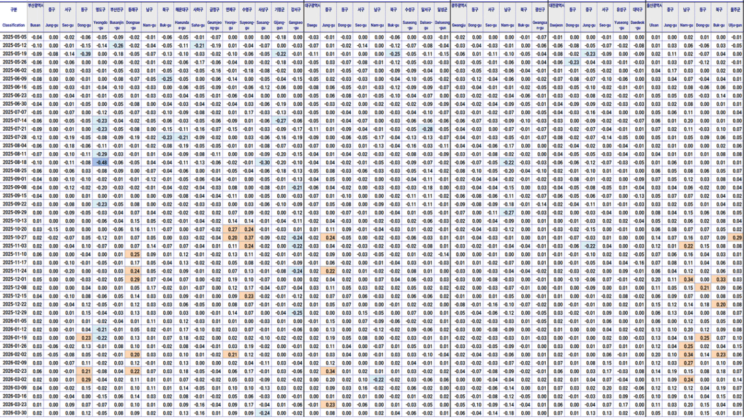Screen dimensions: 744x418
Task: Click the Ulju-gun column header
Action: [x=735, y=25]
